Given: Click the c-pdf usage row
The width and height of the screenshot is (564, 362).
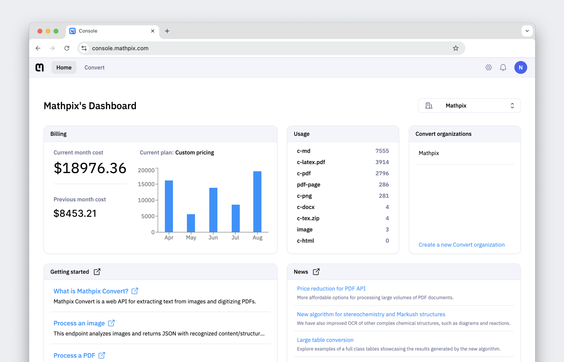Looking at the screenshot, I should (x=343, y=173).
